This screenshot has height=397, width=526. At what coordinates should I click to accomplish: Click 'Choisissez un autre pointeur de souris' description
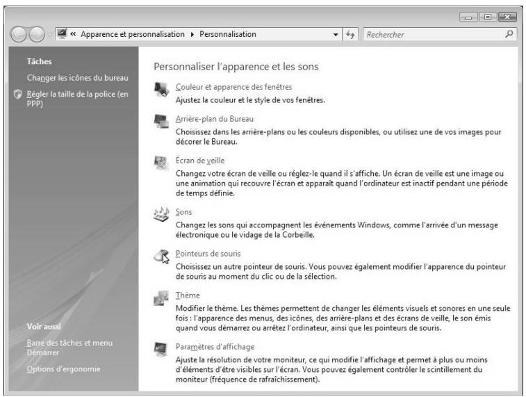click(x=340, y=271)
